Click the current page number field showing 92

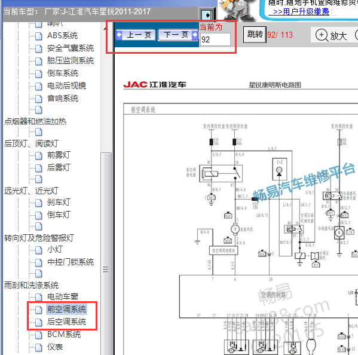[215, 39]
